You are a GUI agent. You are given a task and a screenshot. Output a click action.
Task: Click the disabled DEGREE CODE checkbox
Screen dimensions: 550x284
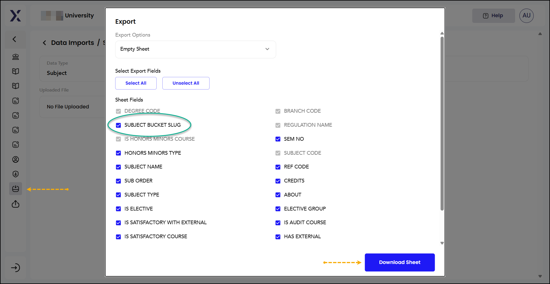pyautogui.click(x=118, y=111)
